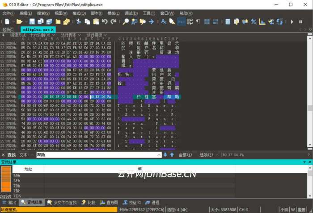Close the find bar with the X

click(3, 155)
